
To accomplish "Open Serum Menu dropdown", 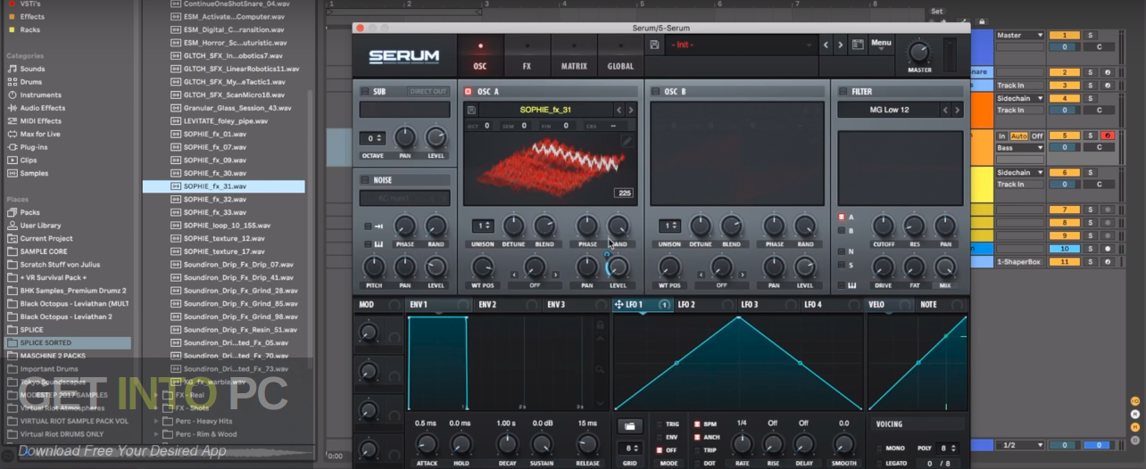I will pyautogui.click(x=881, y=43).
